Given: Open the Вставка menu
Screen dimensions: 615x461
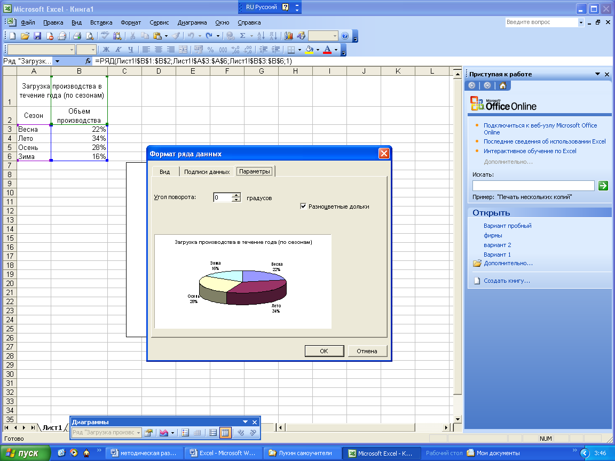Looking at the screenshot, I should pos(101,22).
